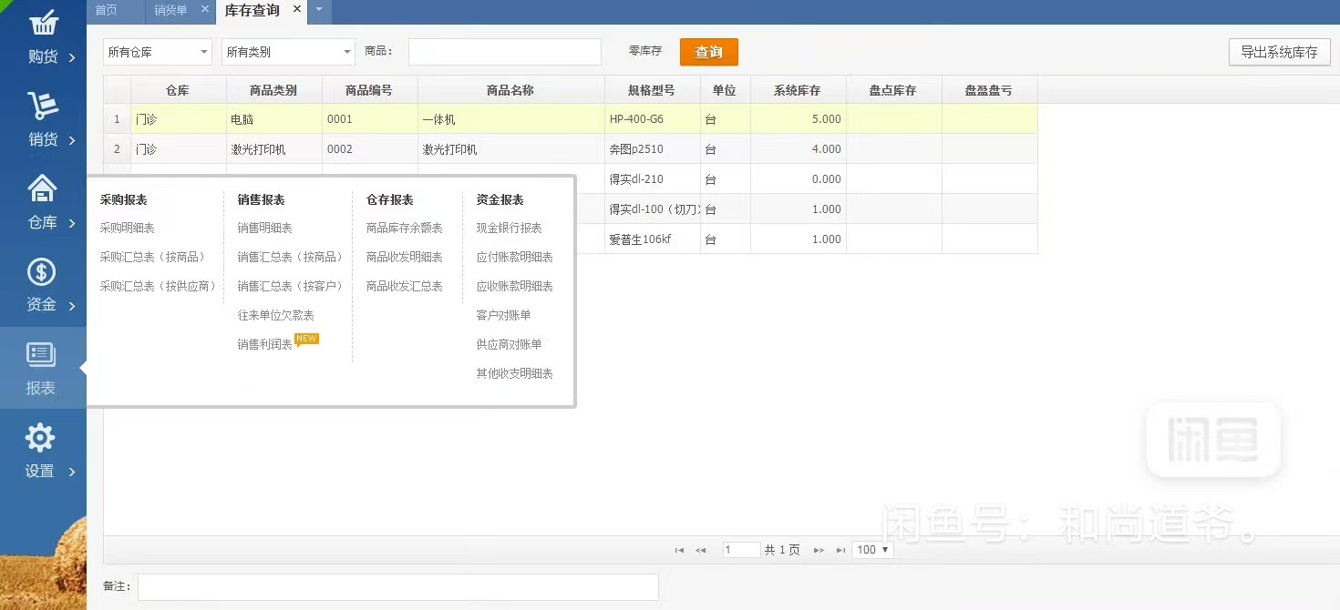Click the 查询 search button
This screenshot has width=1340, height=610.
click(708, 52)
